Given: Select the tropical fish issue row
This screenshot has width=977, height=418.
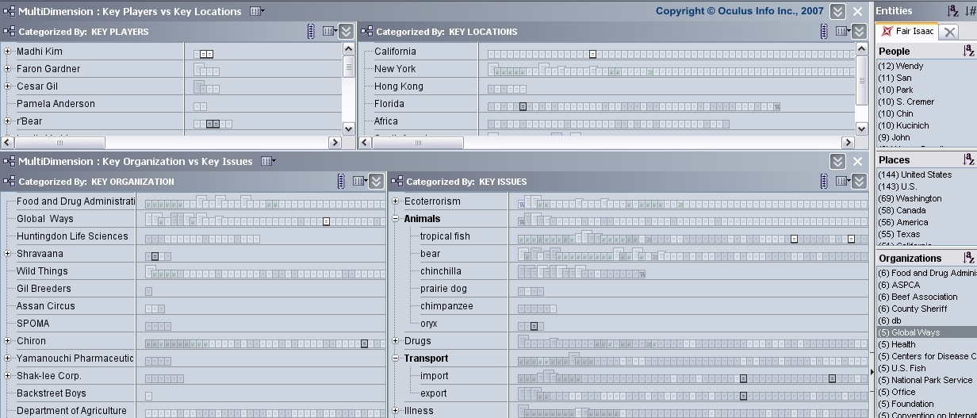Looking at the screenshot, I should (x=445, y=236).
